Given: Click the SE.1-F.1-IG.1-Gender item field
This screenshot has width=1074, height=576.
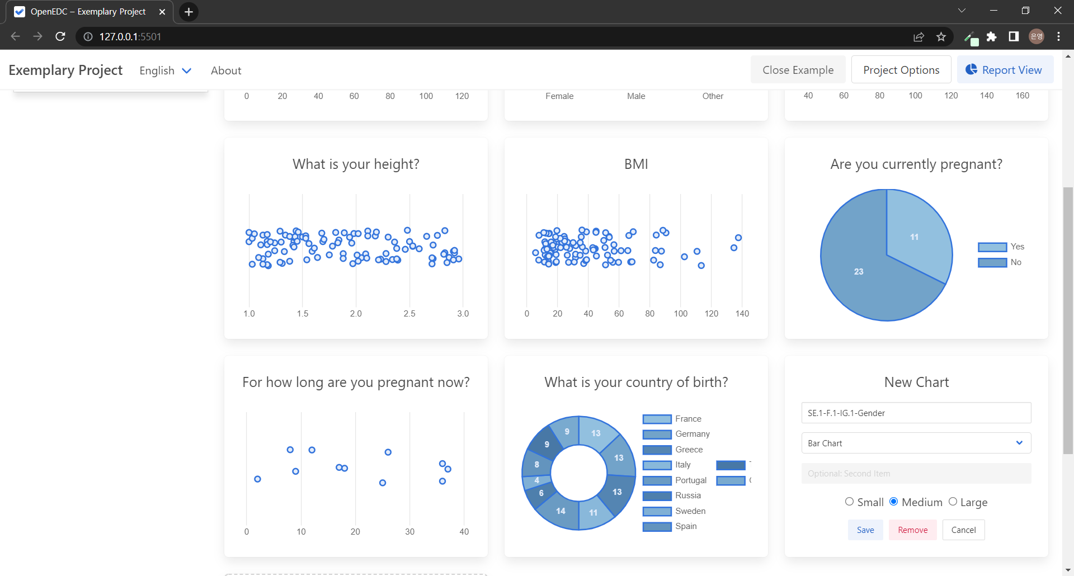Looking at the screenshot, I should 916,413.
